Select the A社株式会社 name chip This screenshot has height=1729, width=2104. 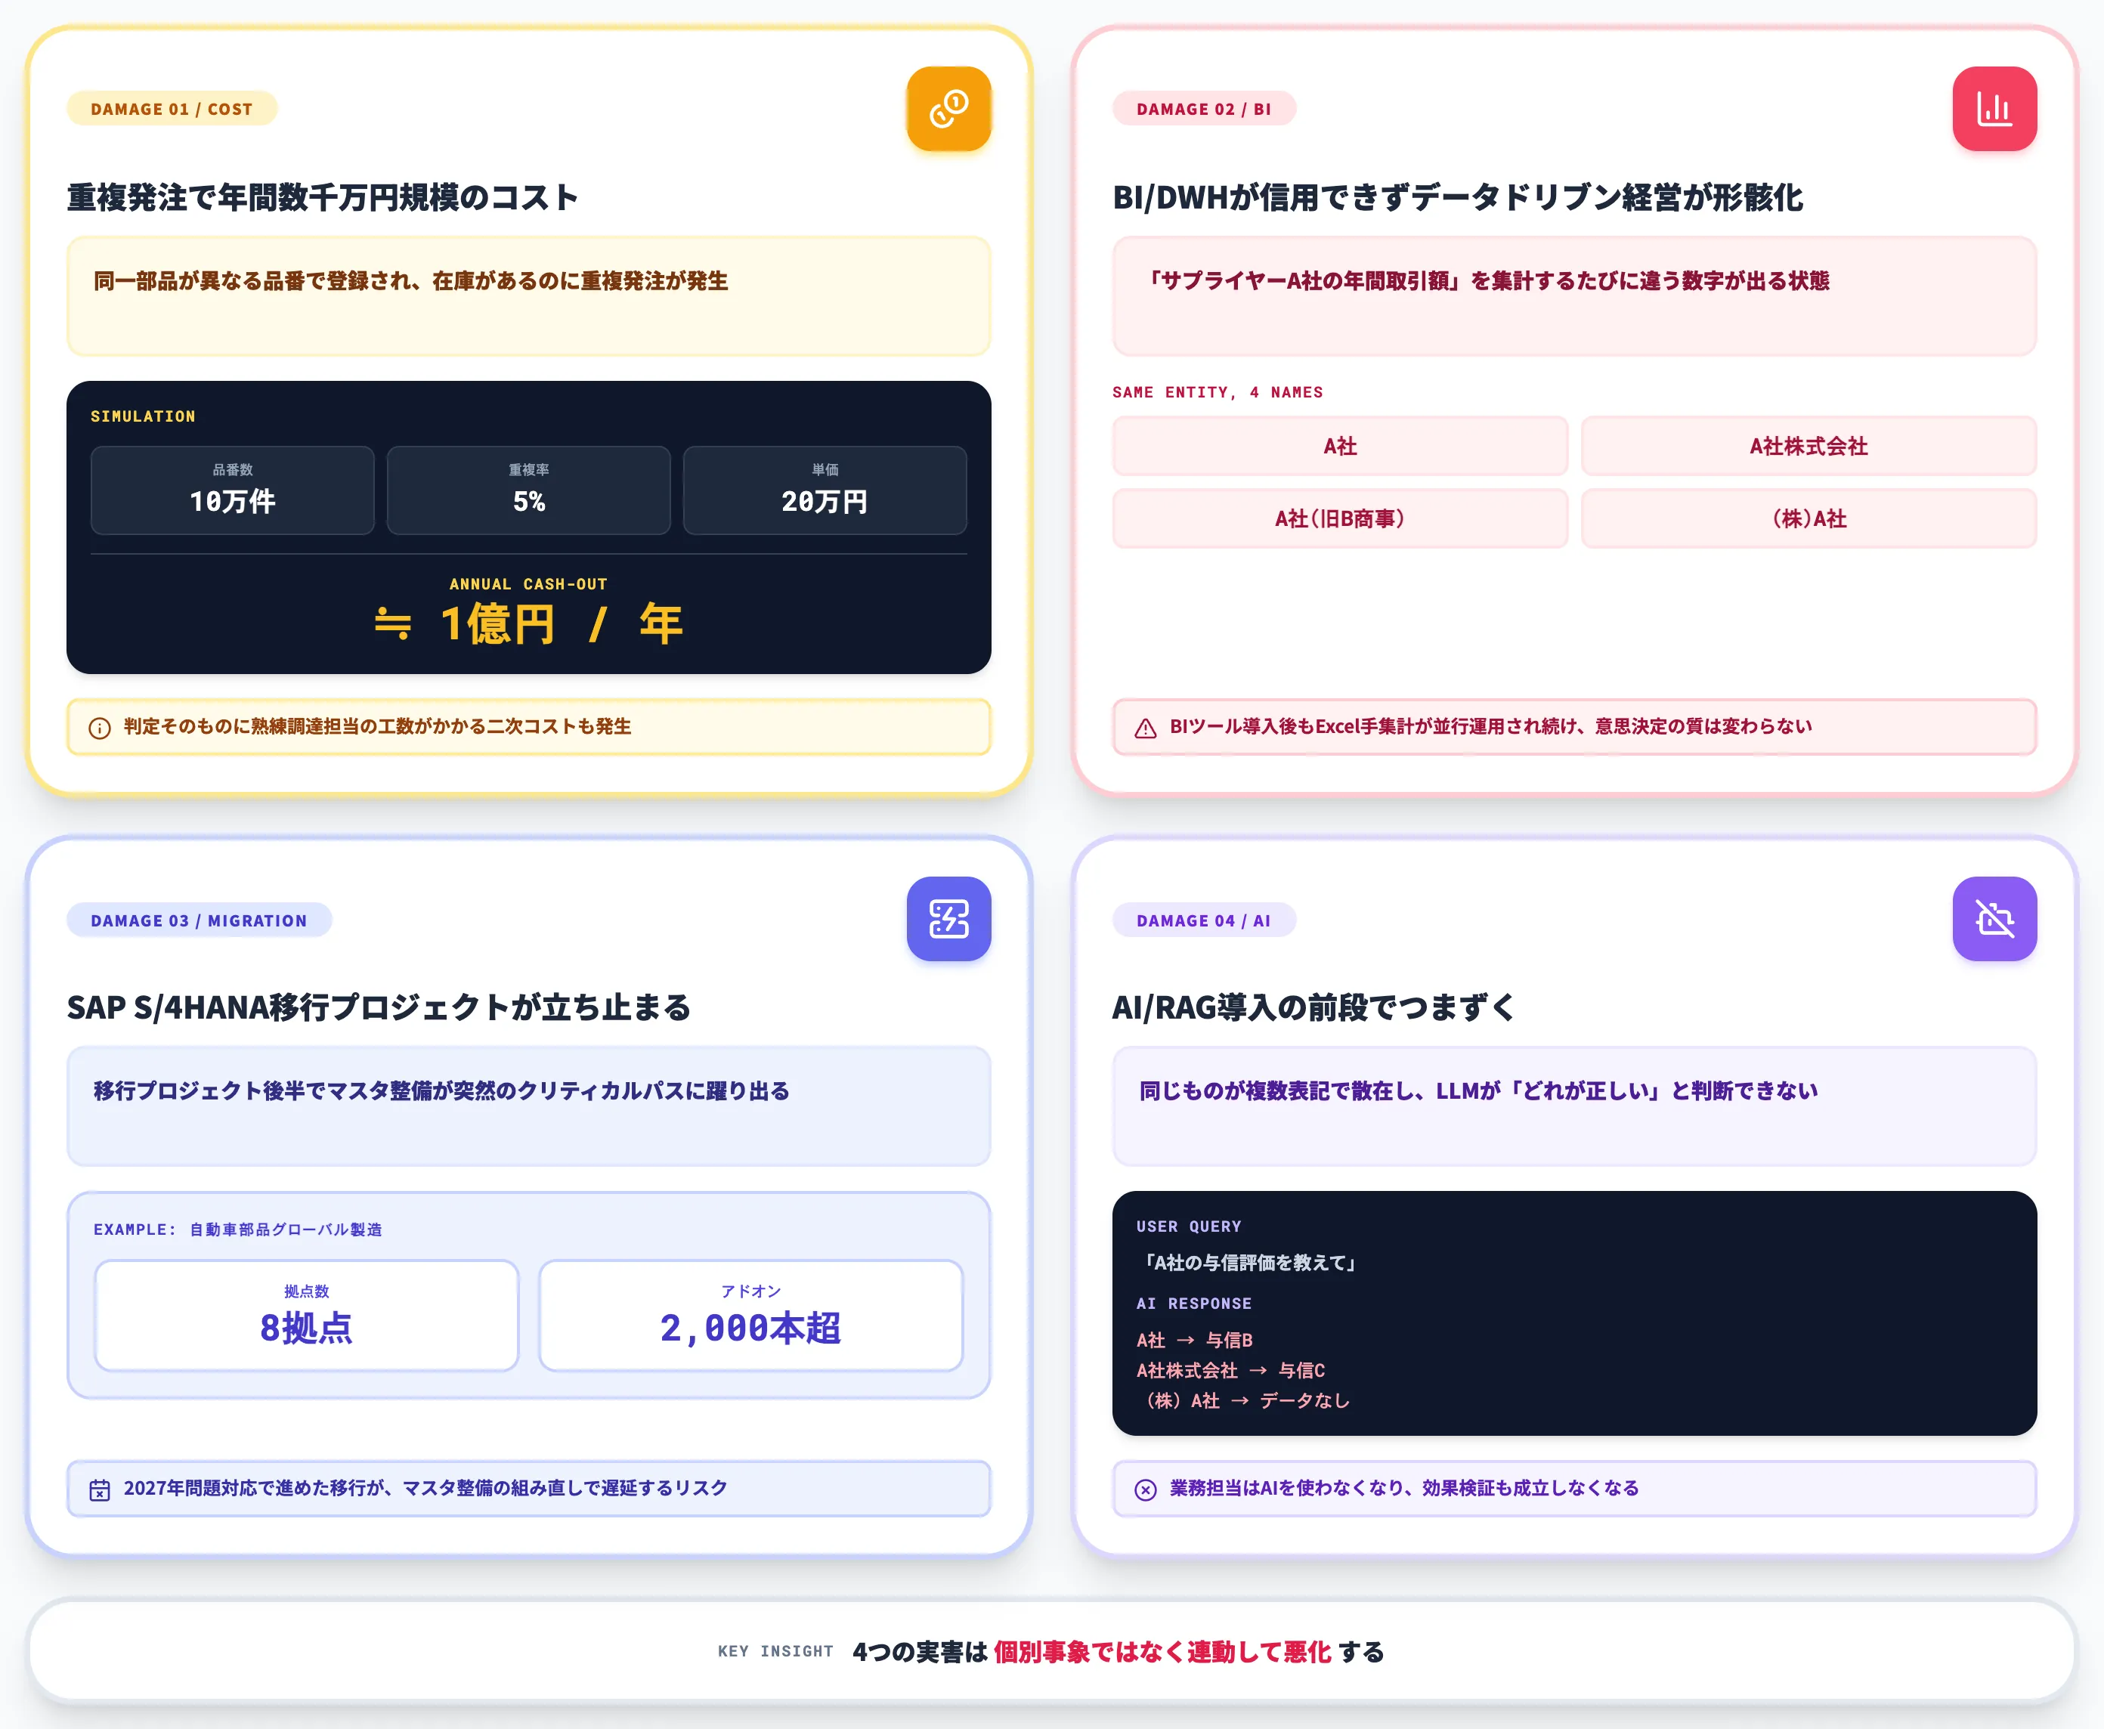tap(1809, 446)
